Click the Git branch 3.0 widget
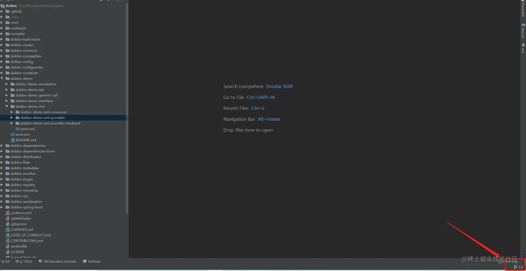The width and height of the screenshot is (526, 271). click(x=518, y=267)
